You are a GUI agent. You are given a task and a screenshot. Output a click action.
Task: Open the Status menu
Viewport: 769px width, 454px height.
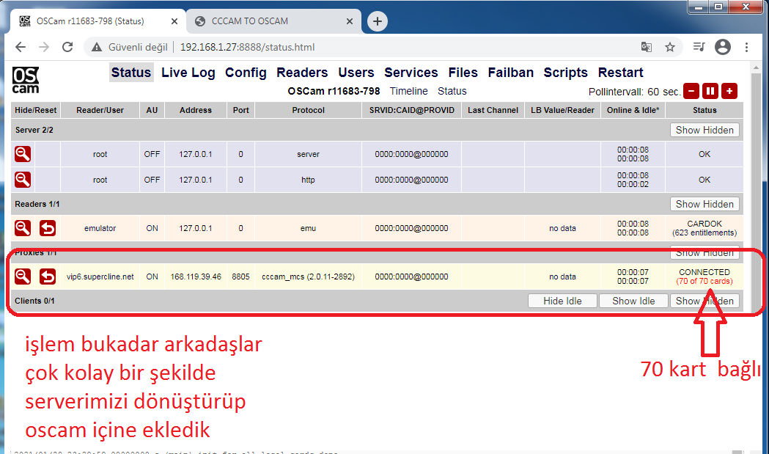[x=131, y=73]
